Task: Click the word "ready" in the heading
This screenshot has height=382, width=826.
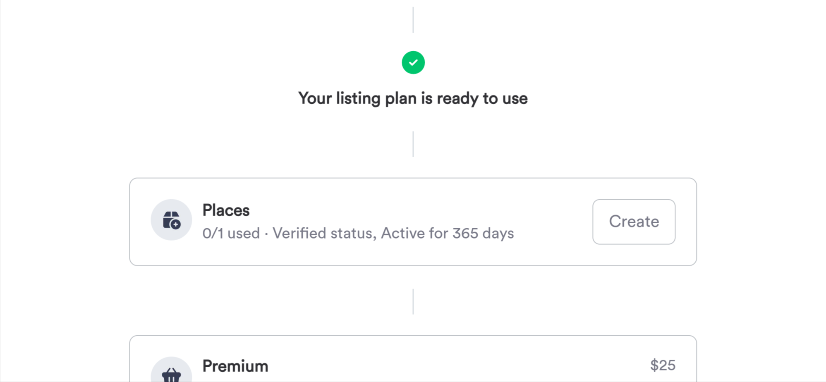Action: [x=457, y=98]
